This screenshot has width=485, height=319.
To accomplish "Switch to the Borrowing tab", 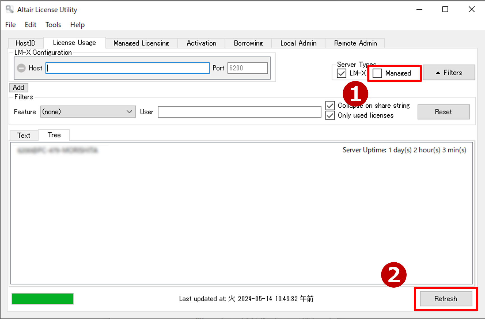I will 248,43.
